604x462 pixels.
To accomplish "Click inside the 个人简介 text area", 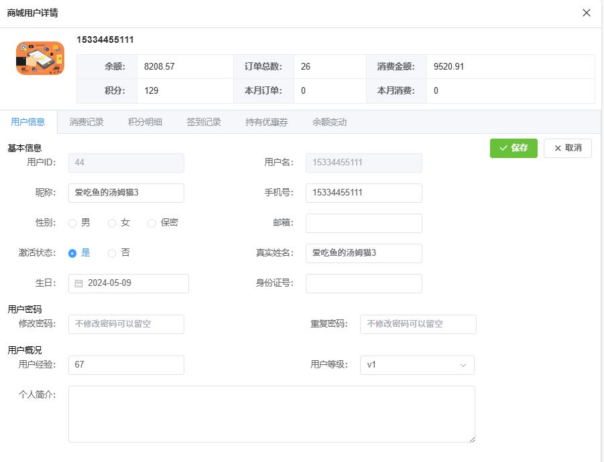I will pyautogui.click(x=271, y=413).
